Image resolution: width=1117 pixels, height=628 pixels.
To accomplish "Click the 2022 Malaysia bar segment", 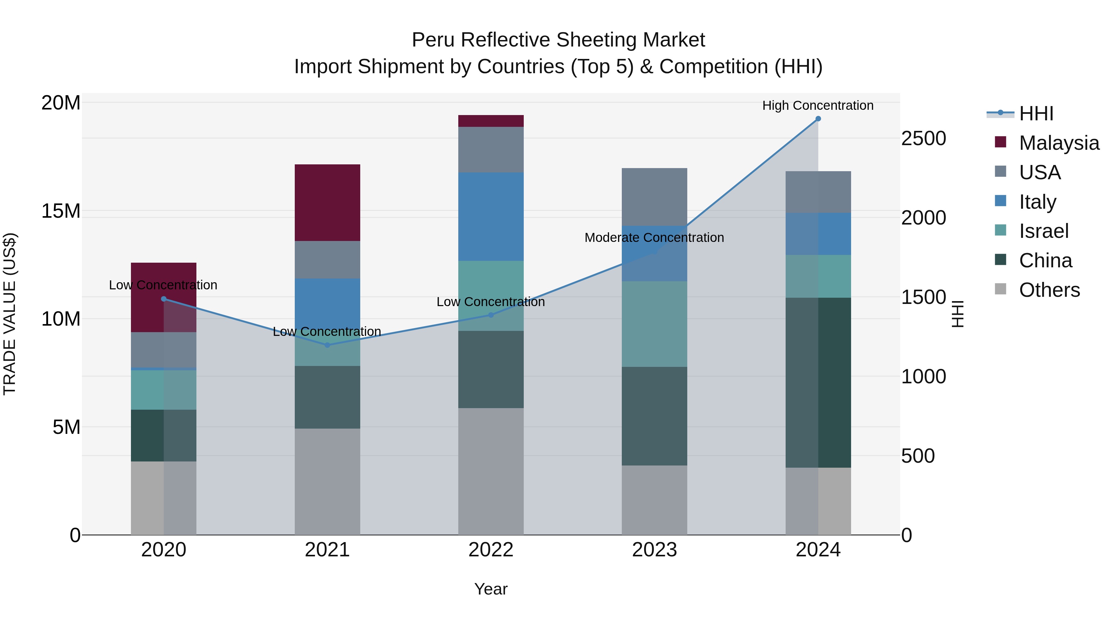I will (x=491, y=121).
